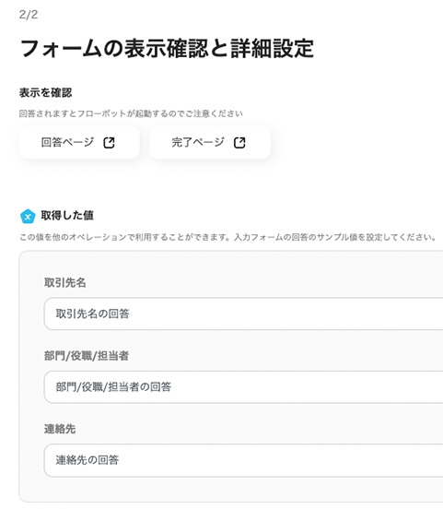Click the 取得した値 section heading

coord(67,215)
